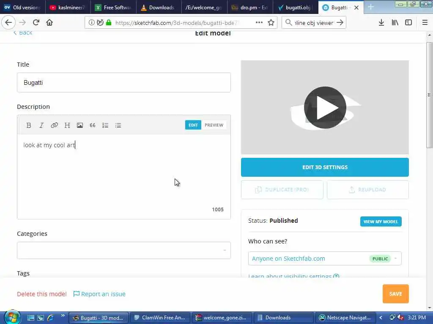The width and height of the screenshot is (433, 324).
Task: Open Firefox downloads panel
Action: tap(381, 23)
